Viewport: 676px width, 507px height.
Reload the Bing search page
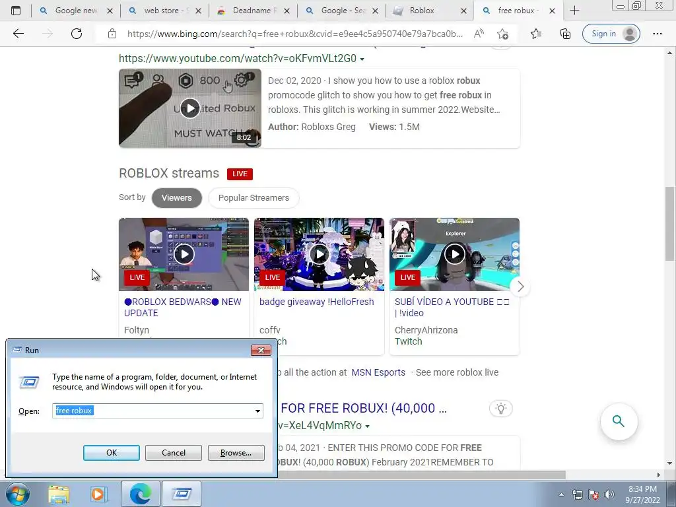pyautogui.click(x=77, y=33)
